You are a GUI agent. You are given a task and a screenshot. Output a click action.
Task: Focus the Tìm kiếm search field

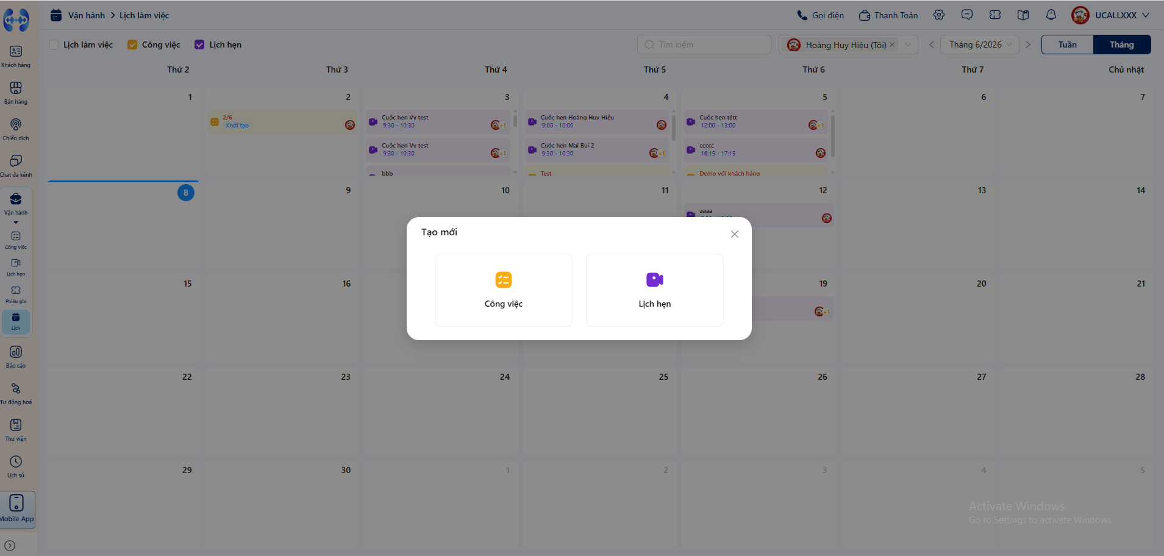pyautogui.click(x=704, y=45)
